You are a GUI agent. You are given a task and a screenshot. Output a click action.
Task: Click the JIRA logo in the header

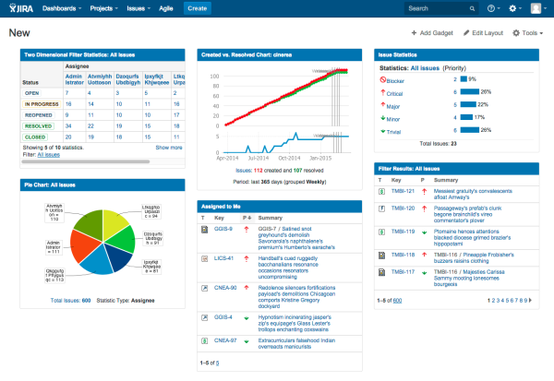21,8
